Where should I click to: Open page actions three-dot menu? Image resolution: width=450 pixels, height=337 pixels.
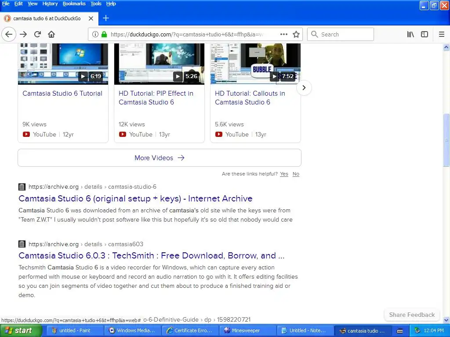coord(283,34)
